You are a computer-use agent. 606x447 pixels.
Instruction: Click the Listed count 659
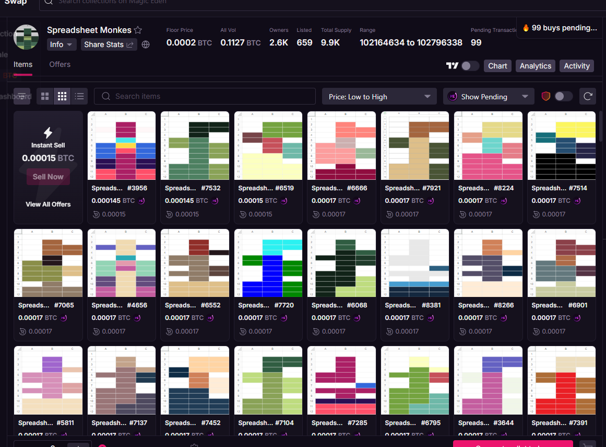pyautogui.click(x=304, y=42)
